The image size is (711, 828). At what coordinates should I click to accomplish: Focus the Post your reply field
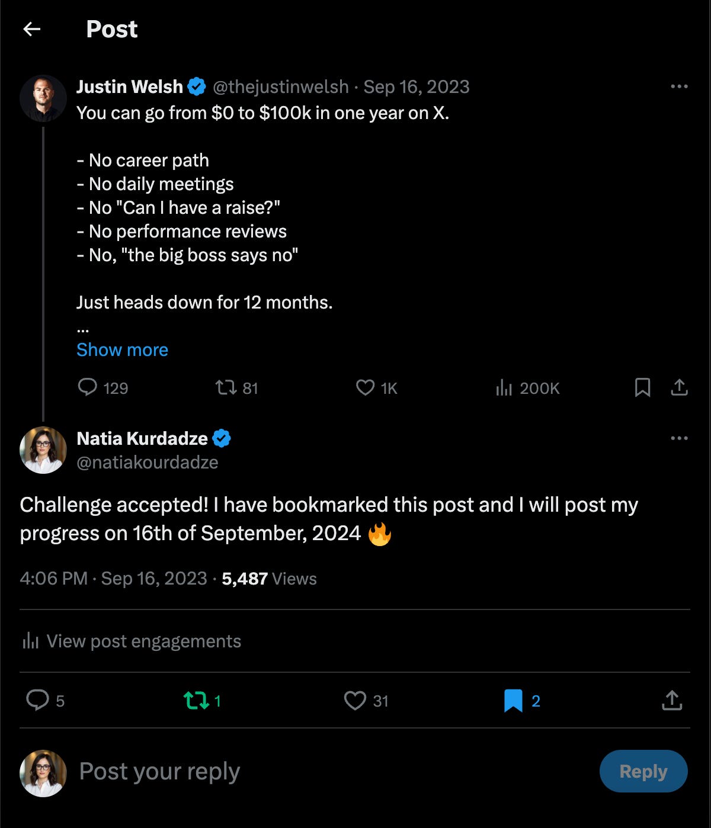332,771
